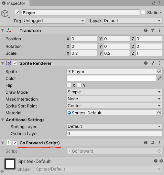Open the Static flags dropdown arrow
The image size is (164, 175).
(161, 12)
